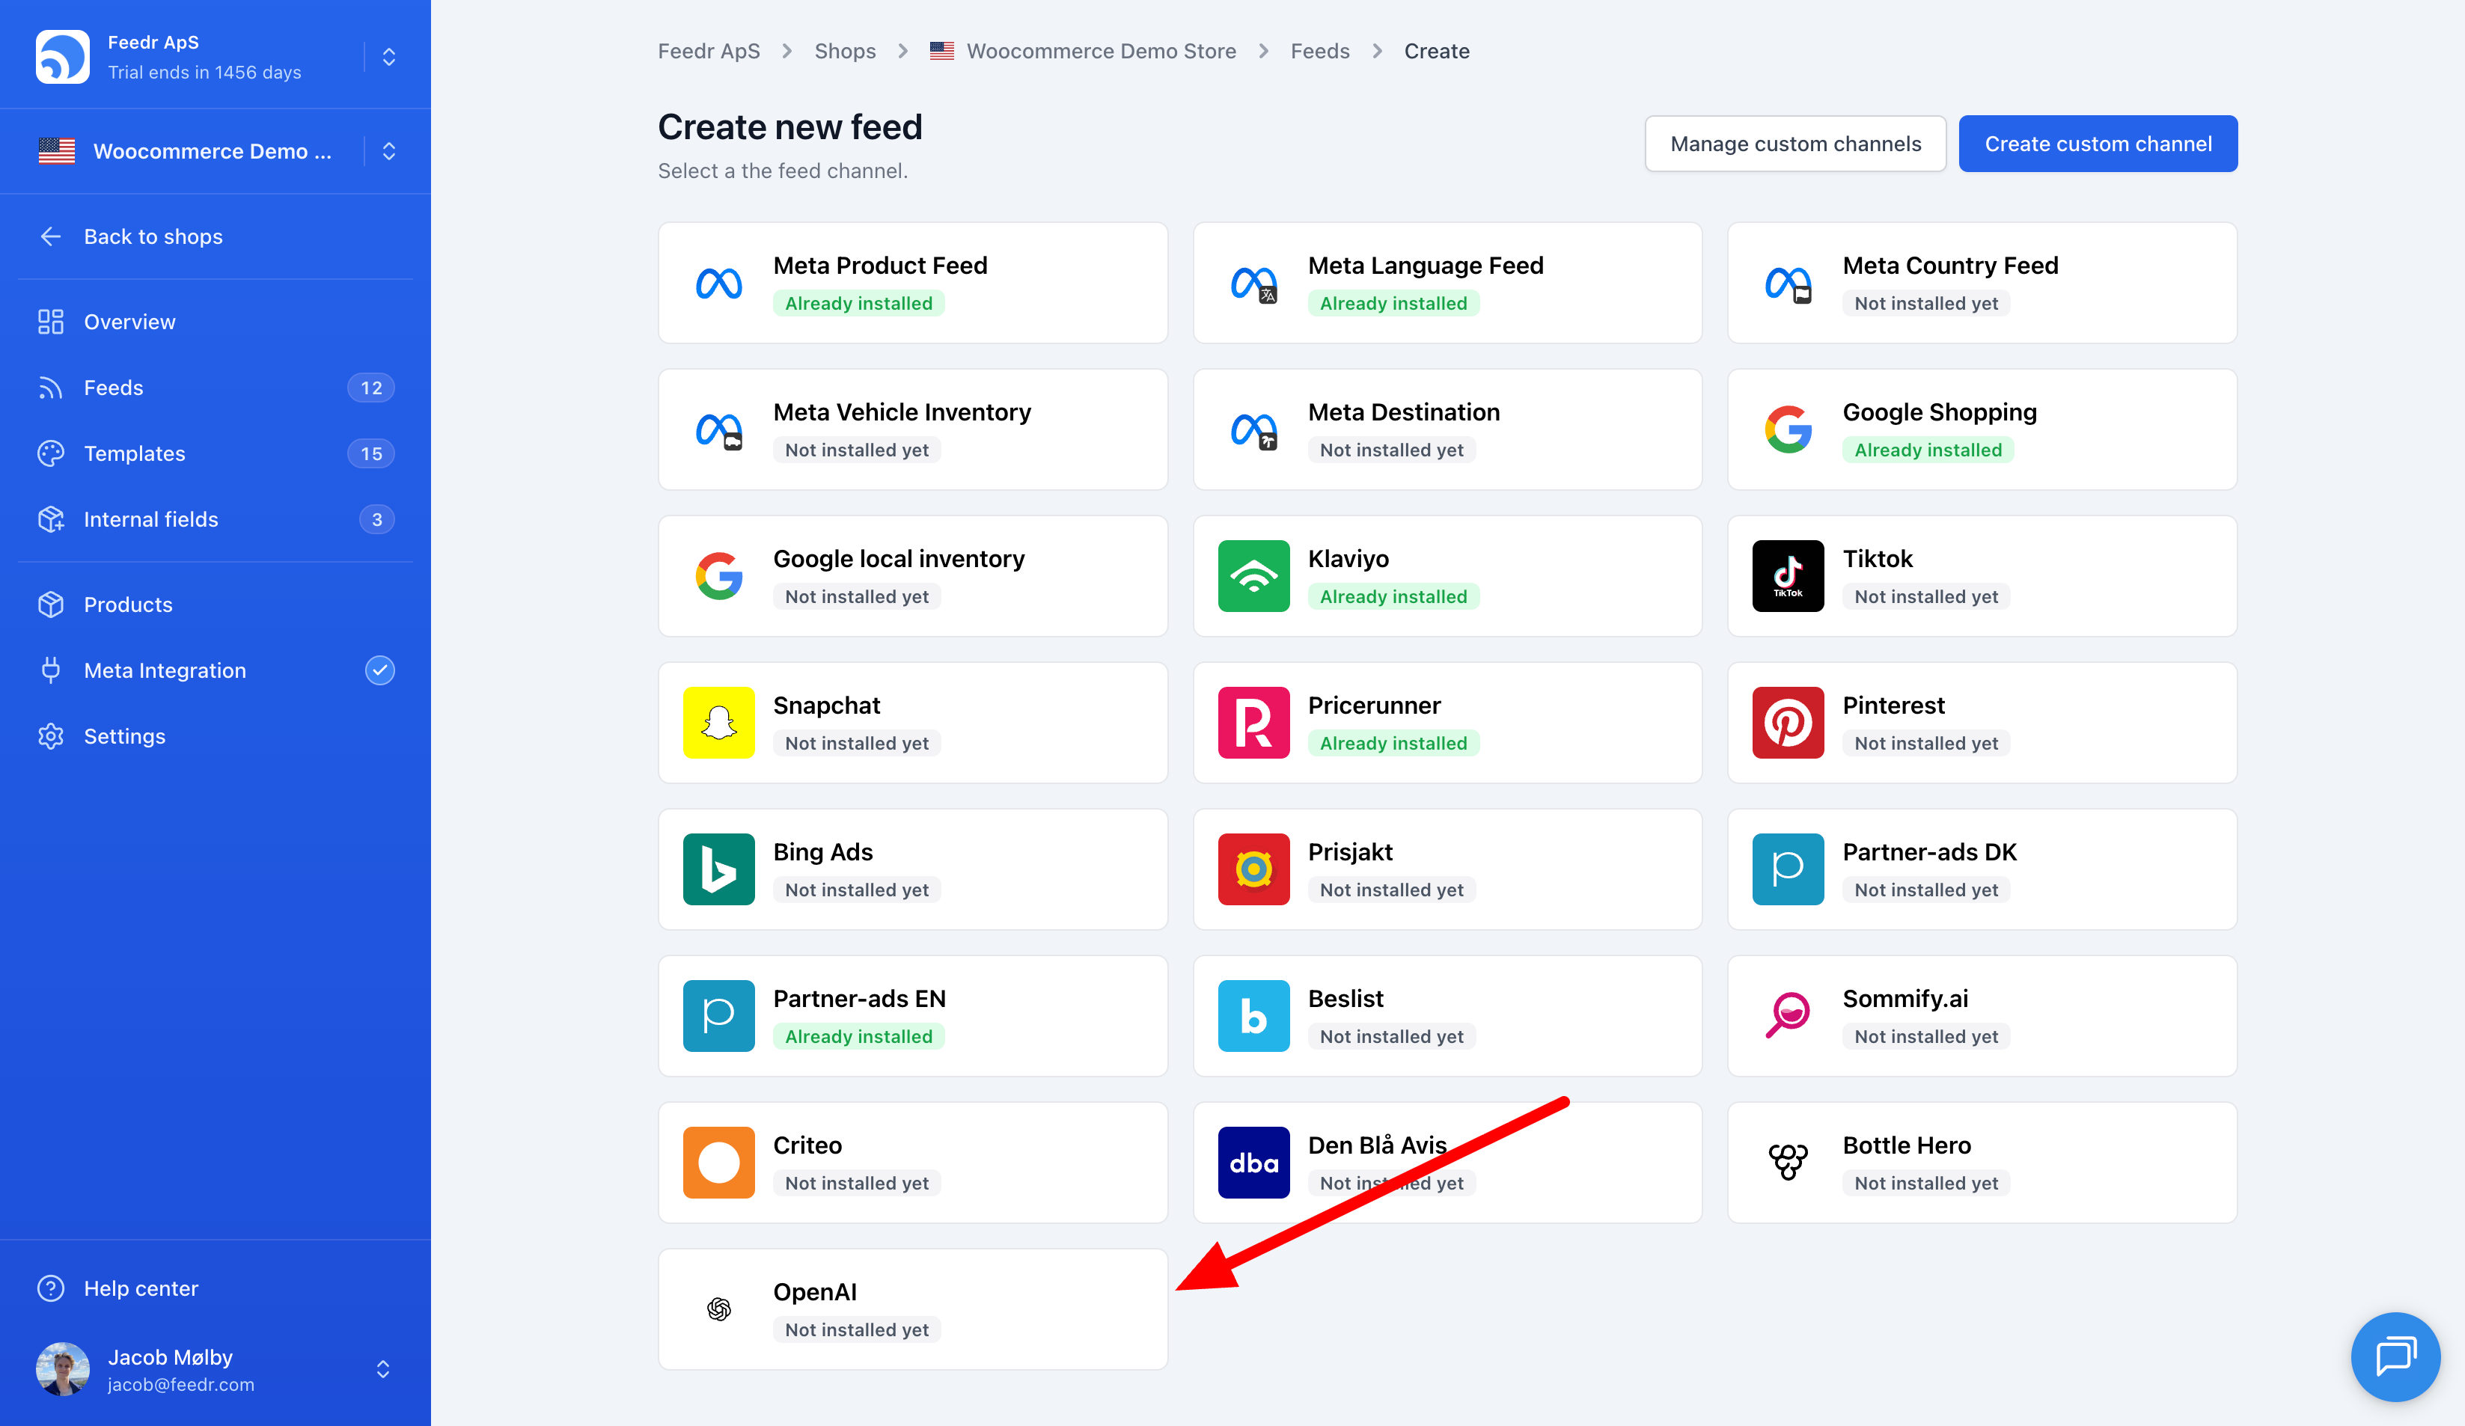
Task: Select the Partner-ads EN logo
Action: (718, 1016)
